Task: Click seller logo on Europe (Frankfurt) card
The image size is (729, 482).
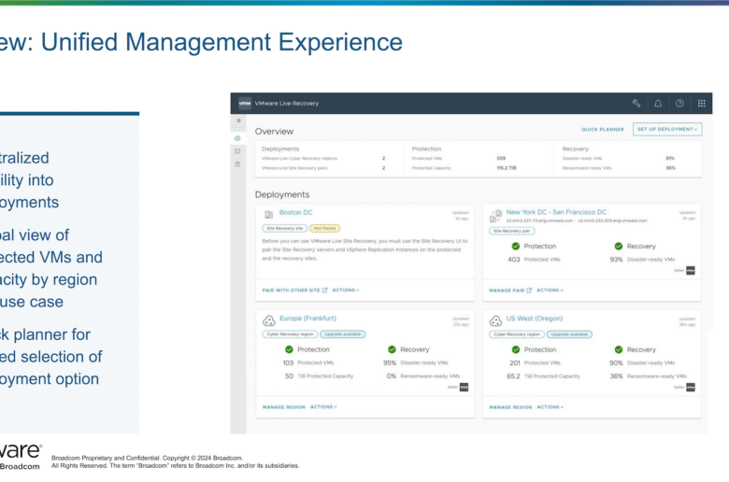Action: [464, 387]
